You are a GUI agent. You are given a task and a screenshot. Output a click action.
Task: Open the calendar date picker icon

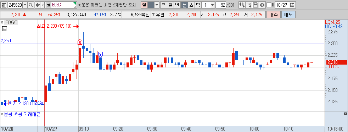(x=292, y=5)
